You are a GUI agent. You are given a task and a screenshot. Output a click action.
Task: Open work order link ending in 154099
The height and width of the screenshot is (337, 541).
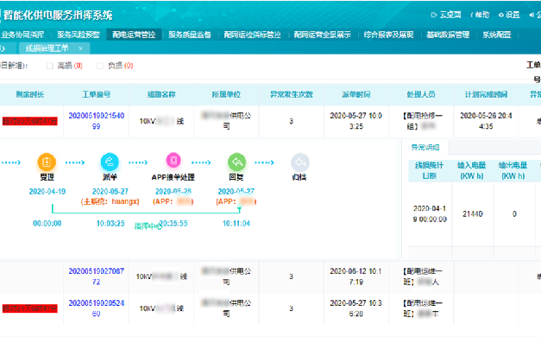click(x=97, y=121)
